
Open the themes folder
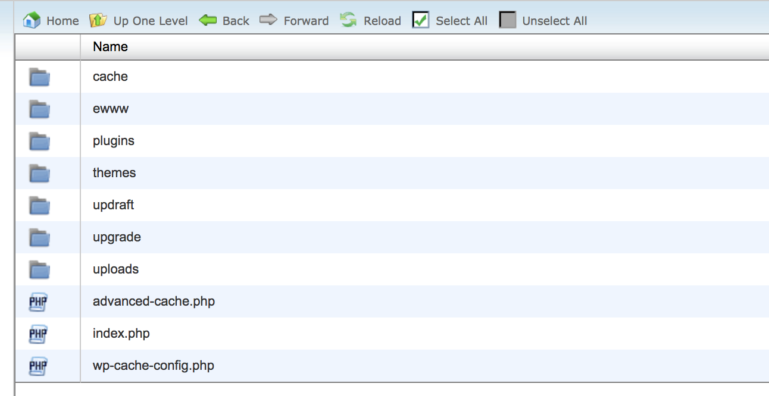(114, 173)
